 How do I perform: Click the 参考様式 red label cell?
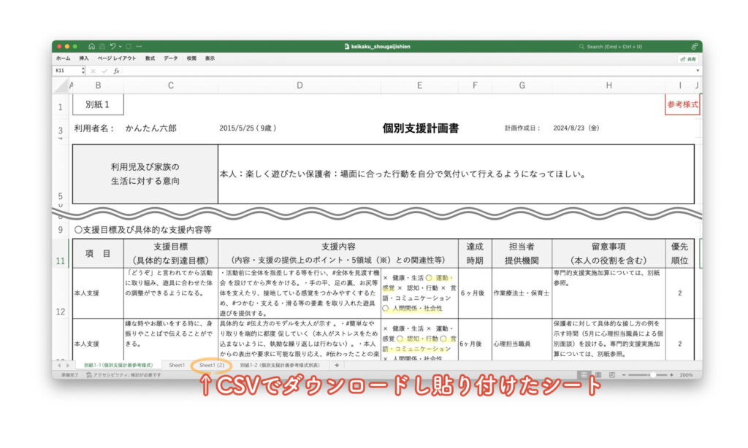[682, 104]
